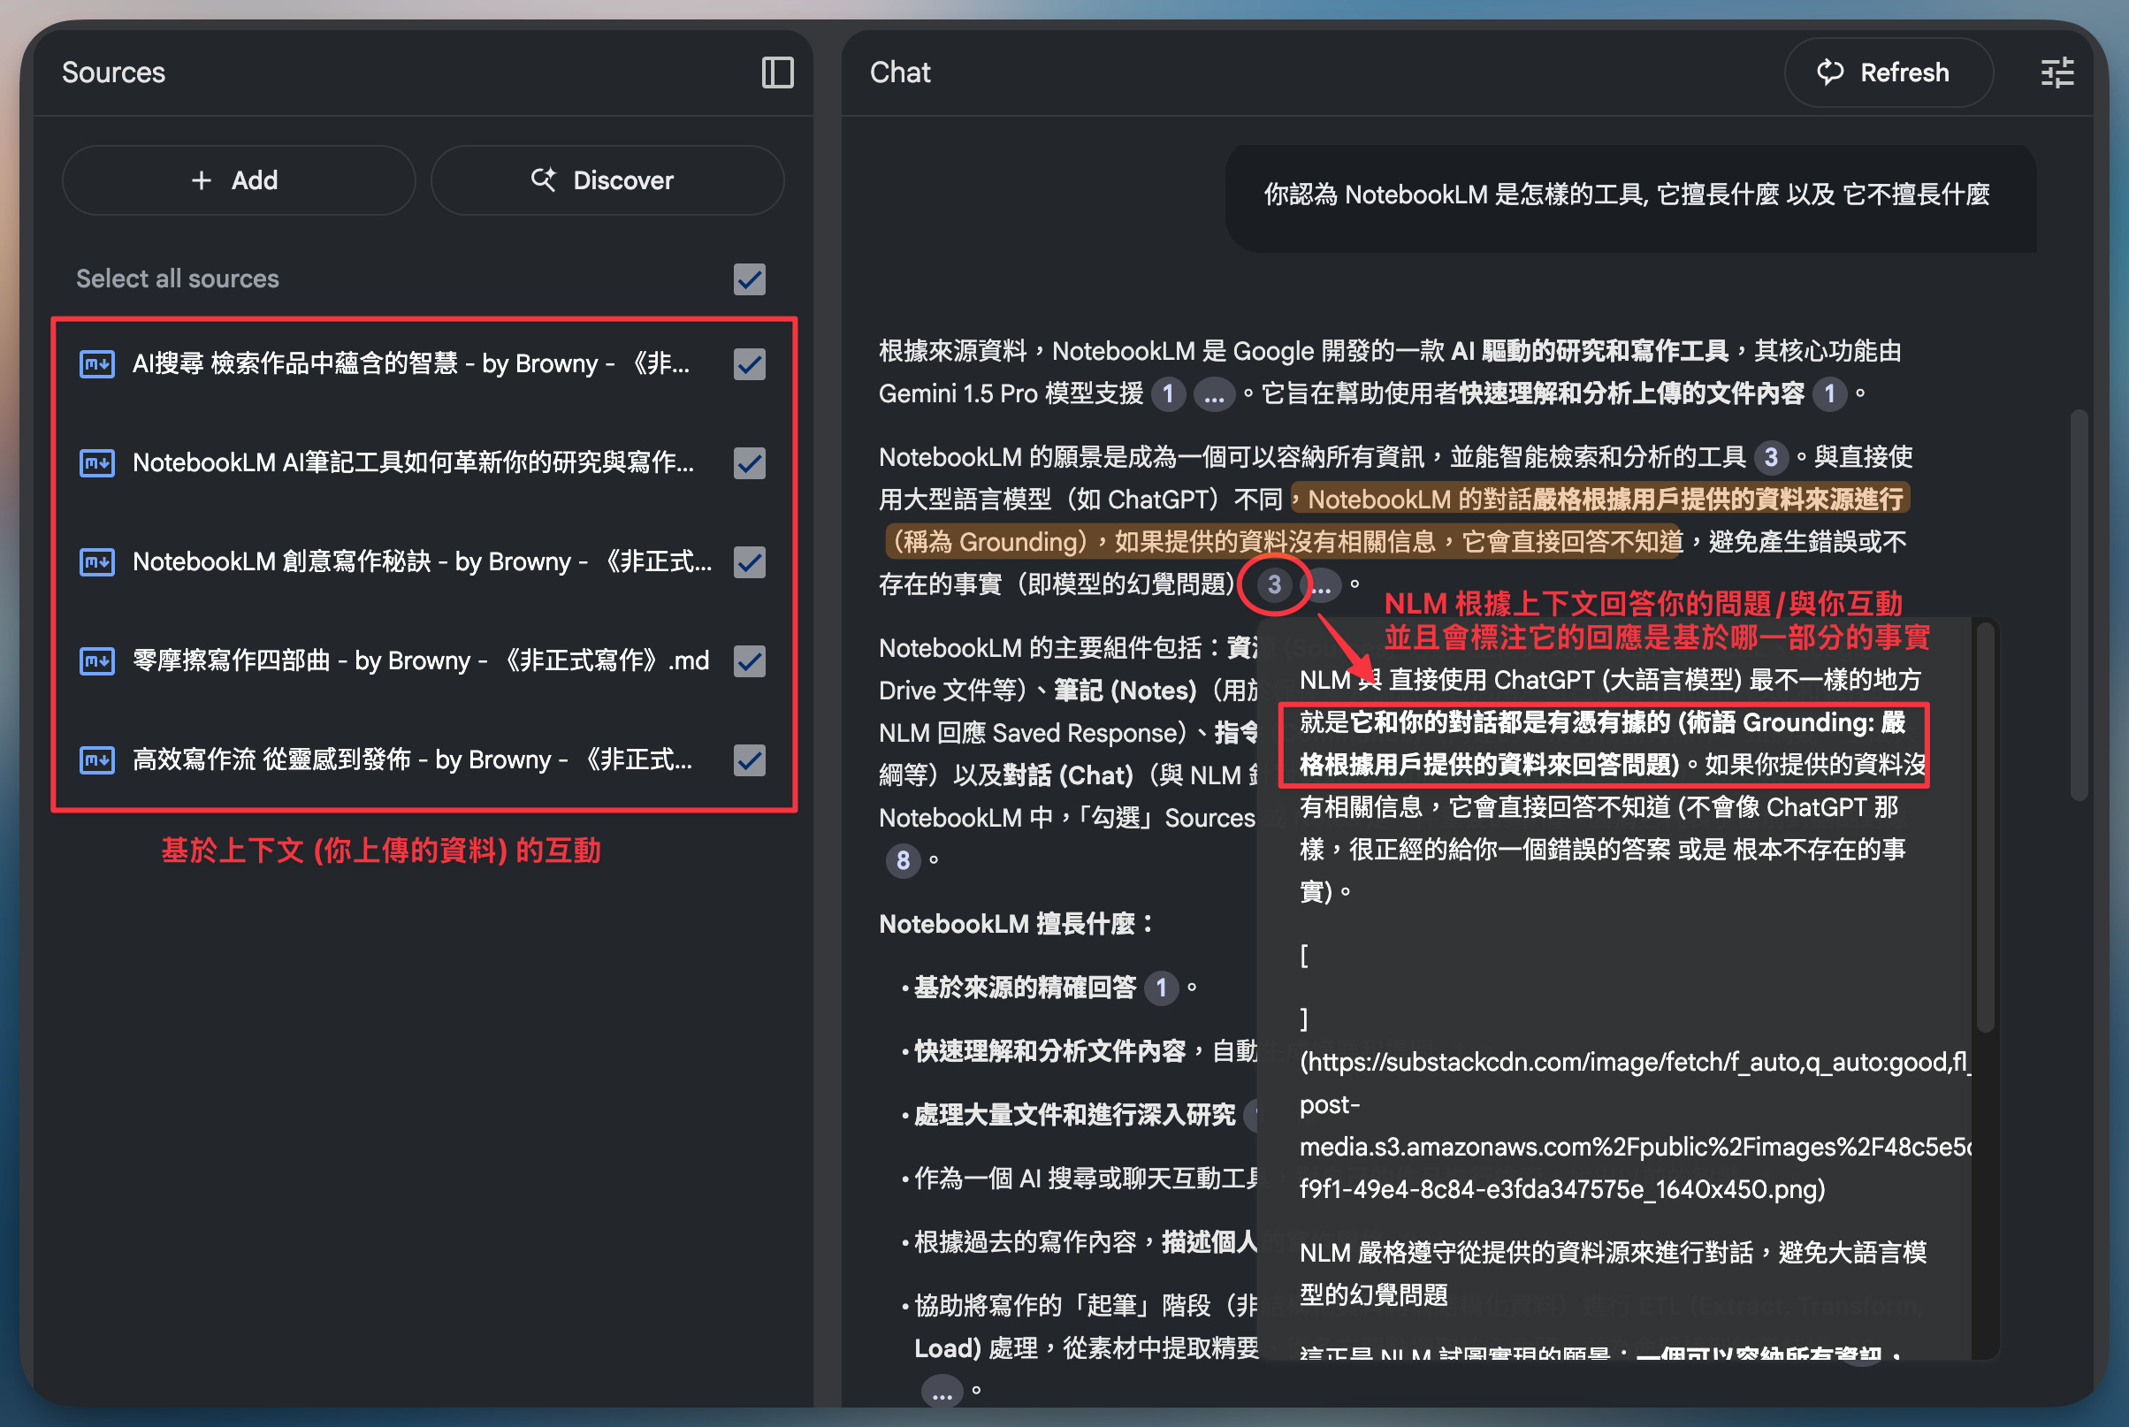Viewport: 2129px width, 1427px height.
Task: Expand ellipsis citations at bottom bullet
Action: [x=942, y=1392]
